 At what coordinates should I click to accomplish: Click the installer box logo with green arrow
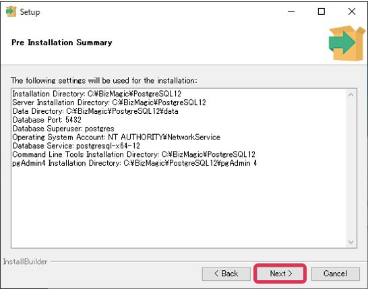347,43
